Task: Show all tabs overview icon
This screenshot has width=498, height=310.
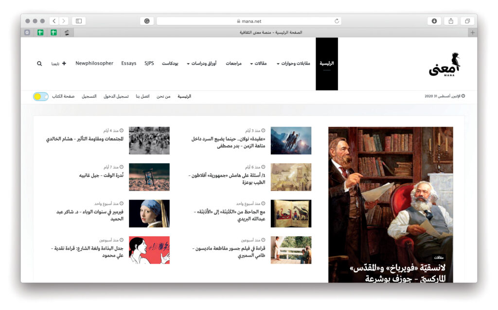Action: 467,21
